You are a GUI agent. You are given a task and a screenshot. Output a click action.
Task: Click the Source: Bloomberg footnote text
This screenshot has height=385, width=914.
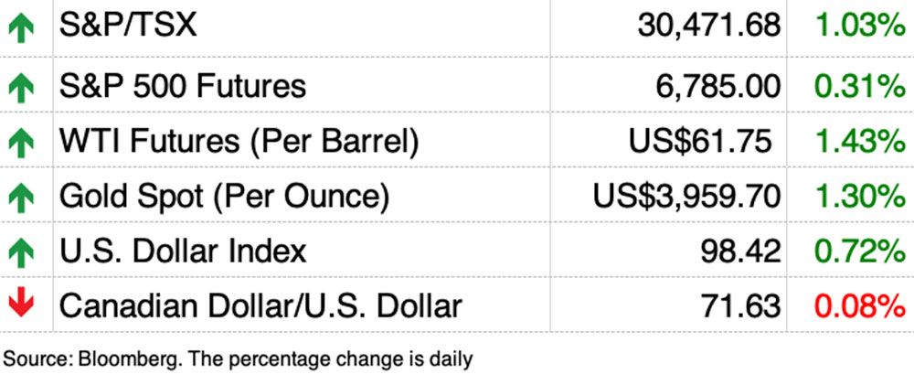[x=238, y=358]
